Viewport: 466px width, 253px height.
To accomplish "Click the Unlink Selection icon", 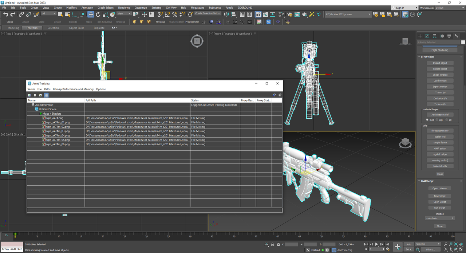I will [x=28, y=14].
